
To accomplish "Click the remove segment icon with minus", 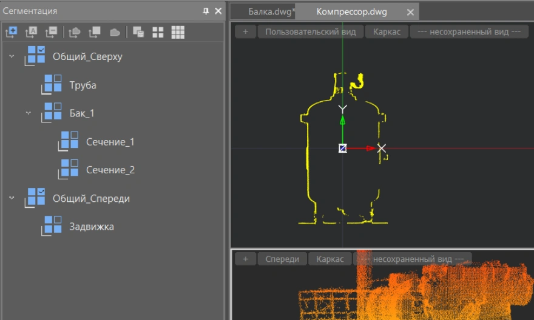I will 51,33.
